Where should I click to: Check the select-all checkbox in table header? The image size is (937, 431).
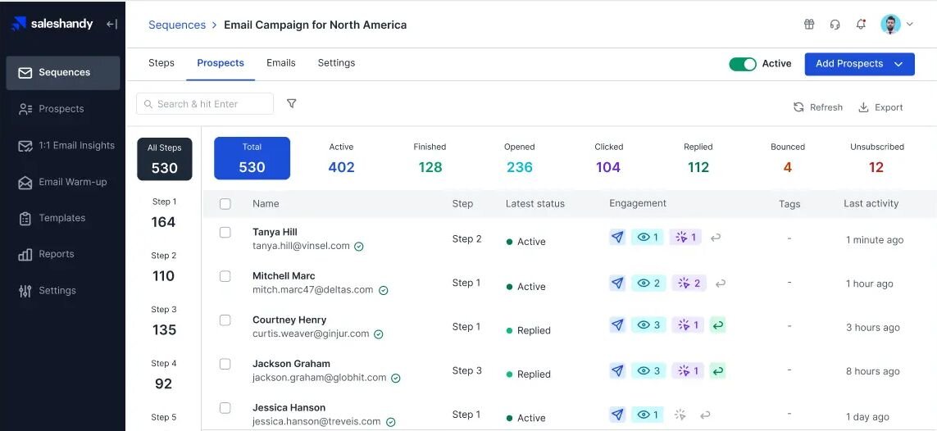tap(225, 204)
